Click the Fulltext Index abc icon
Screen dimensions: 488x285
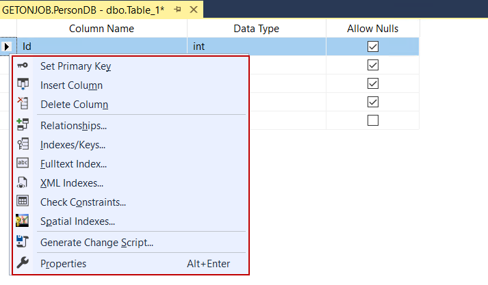[23, 163]
